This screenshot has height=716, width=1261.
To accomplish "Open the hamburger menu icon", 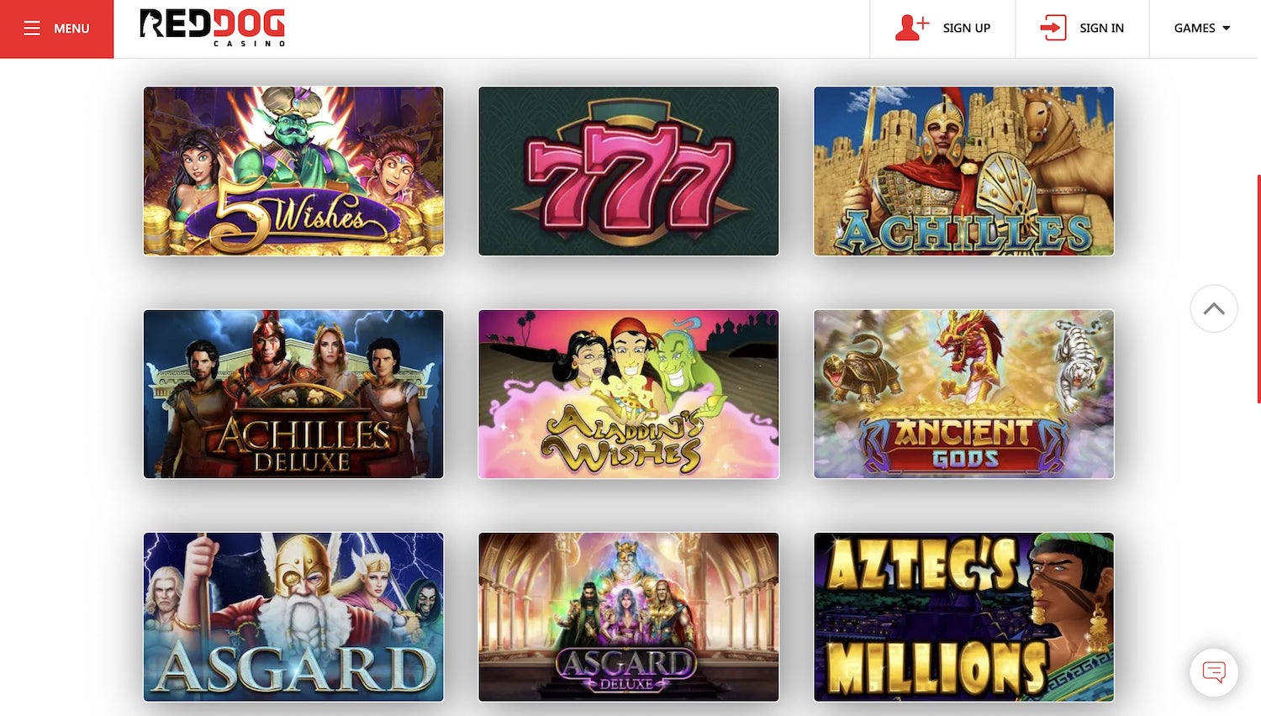I will (32, 29).
